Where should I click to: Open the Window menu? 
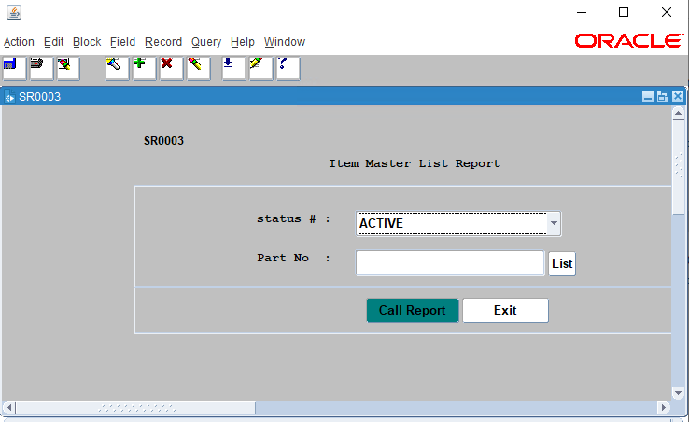[285, 42]
